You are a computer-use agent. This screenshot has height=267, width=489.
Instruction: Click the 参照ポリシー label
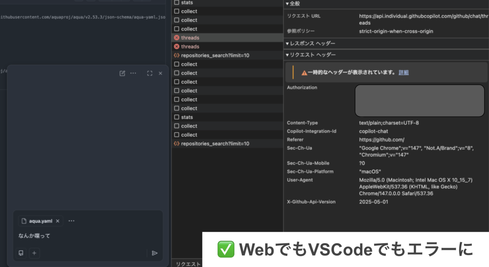301,31
